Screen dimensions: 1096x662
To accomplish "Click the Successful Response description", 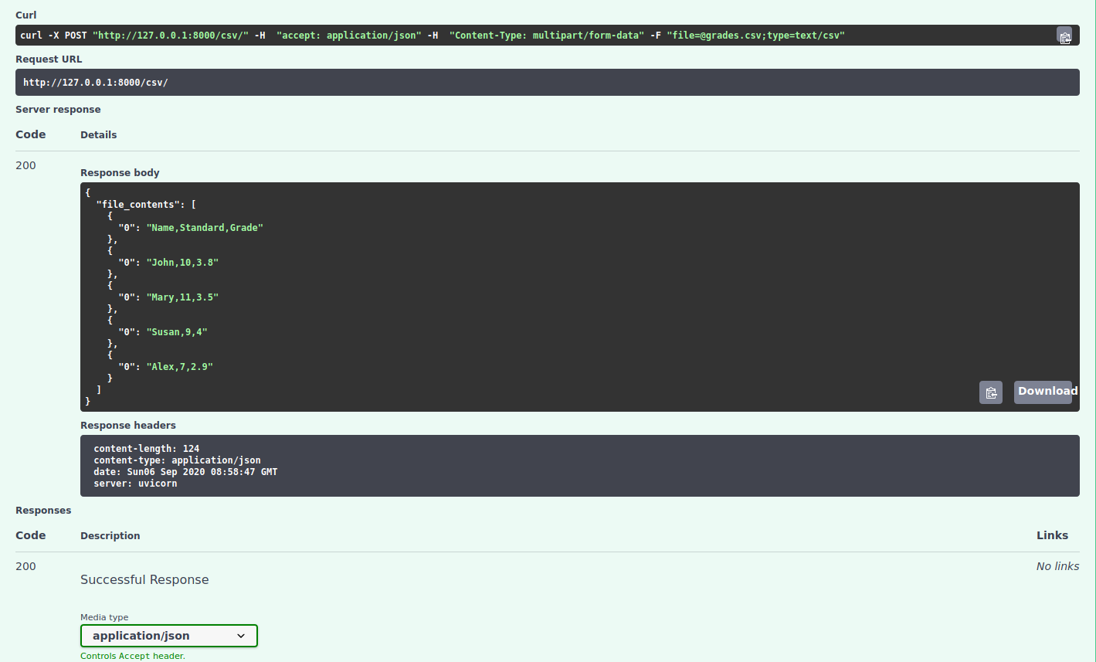I will pos(144,579).
